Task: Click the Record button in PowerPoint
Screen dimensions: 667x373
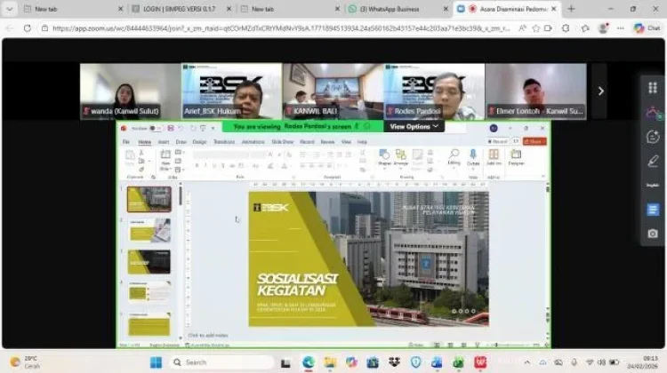Action: pos(497,141)
